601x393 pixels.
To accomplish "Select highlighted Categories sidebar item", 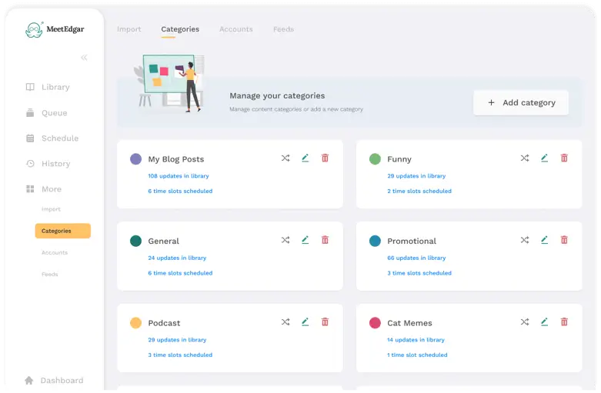I will (63, 231).
